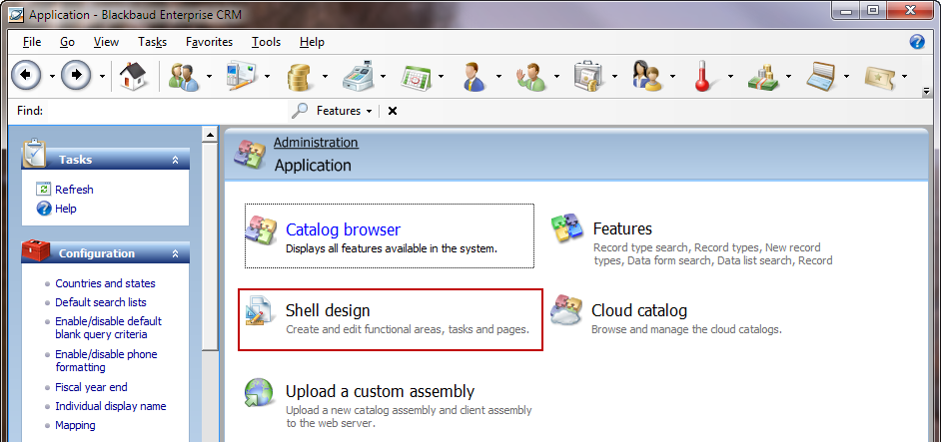941x442 pixels.
Task: Open the cash register toolbar icon
Action: pos(358,77)
